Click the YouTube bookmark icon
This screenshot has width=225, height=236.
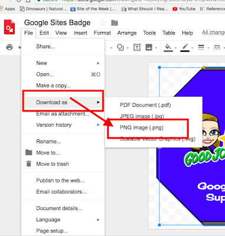click(175, 9)
